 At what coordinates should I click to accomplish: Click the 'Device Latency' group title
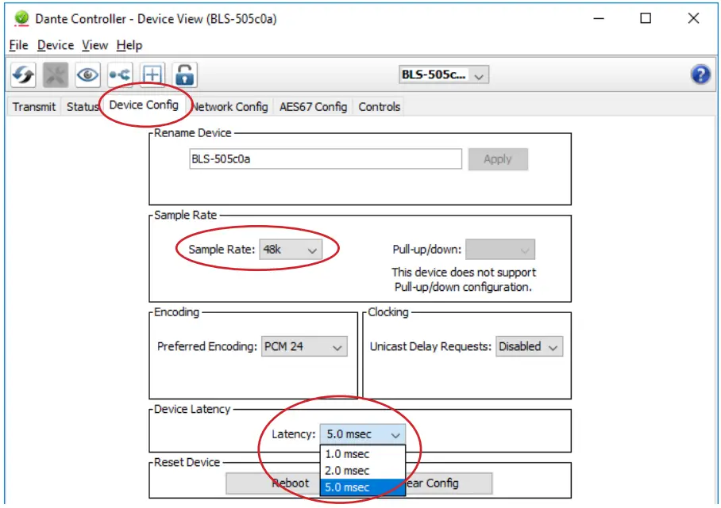[191, 410]
